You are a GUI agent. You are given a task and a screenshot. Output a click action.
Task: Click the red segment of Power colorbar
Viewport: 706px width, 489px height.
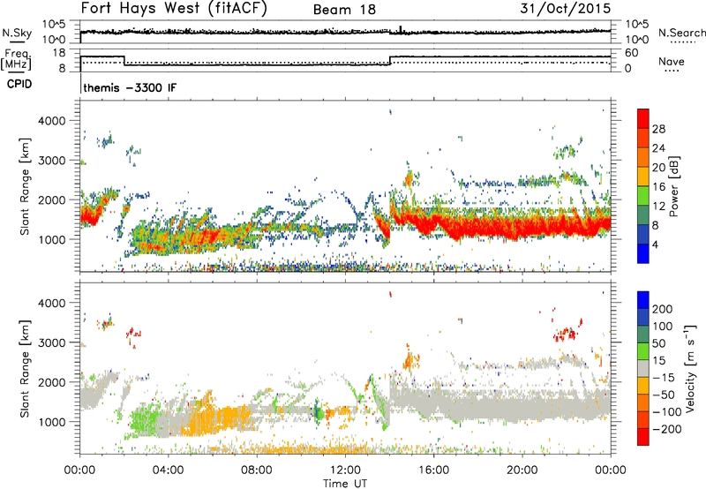643,118
